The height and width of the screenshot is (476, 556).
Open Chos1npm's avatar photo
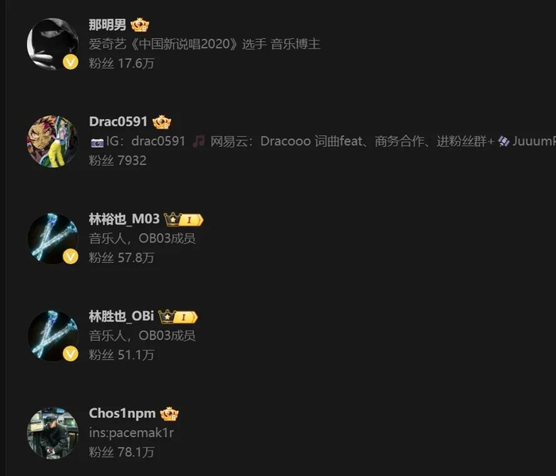(x=53, y=433)
